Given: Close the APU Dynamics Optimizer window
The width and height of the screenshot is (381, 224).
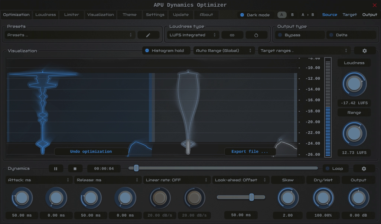Looking at the screenshot, I should click(374, 5).
